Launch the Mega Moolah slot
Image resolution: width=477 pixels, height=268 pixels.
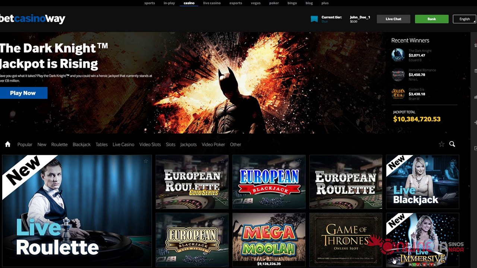pyautogui.click(x=269, y=240)
